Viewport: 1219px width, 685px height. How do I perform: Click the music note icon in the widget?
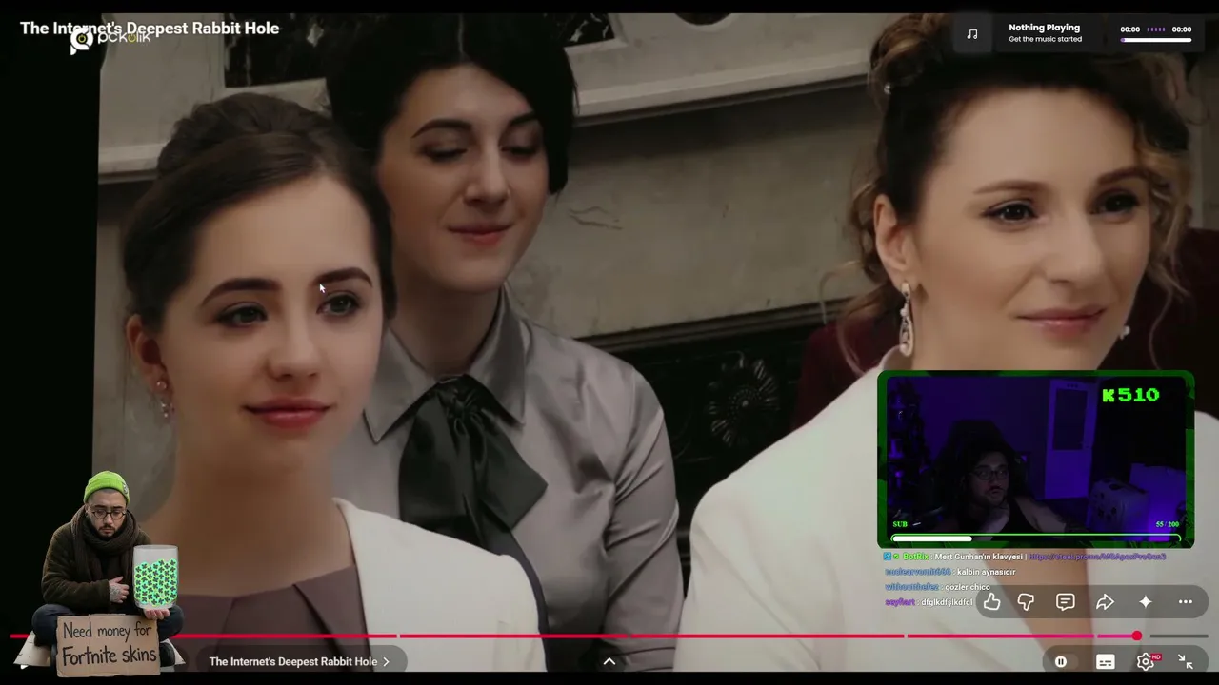click(x=972, y=33)
